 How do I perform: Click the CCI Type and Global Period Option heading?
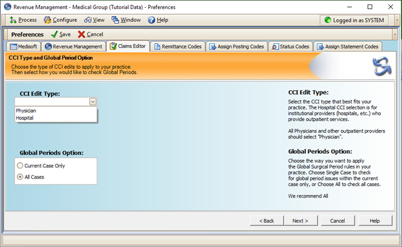pyautogui.click(x=50, y=58)
